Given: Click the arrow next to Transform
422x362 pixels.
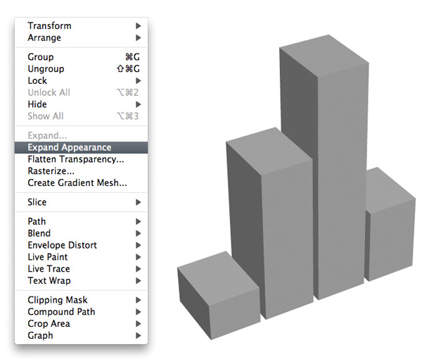Looking at the screenshot, I should pyautogui.click(x=139, y=26).
